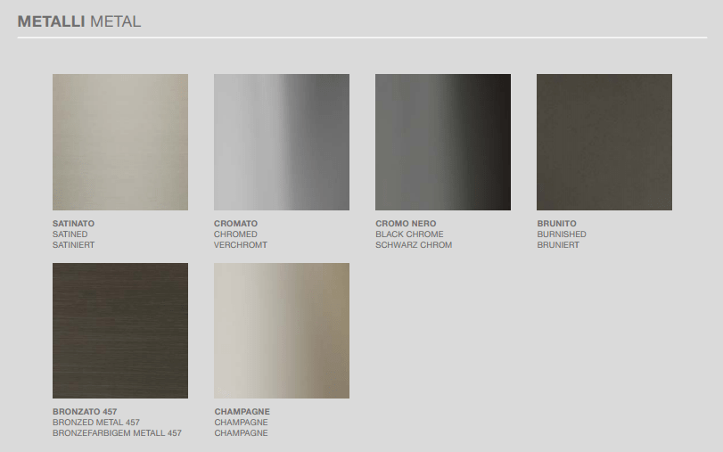Screen dimensions: 723x452
Task: Click the BRUNITO label
Action: pos(556,224)
